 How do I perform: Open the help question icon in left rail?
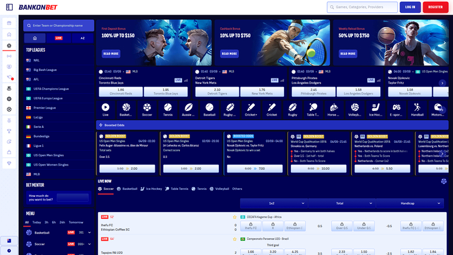point(9,251)
